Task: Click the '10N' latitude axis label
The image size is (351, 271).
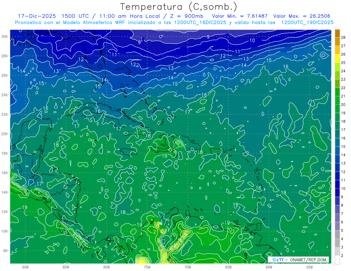Action: tap(4, 231)
